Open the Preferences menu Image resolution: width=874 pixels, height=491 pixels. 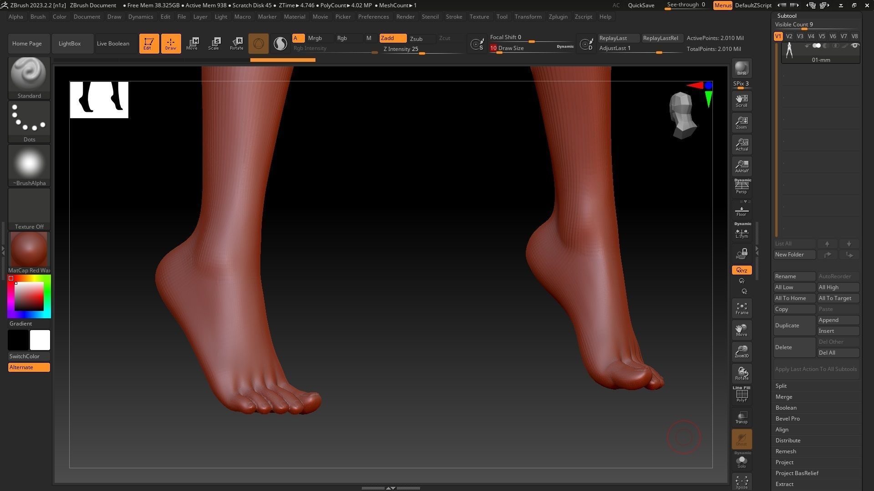[x=373, y=17]
